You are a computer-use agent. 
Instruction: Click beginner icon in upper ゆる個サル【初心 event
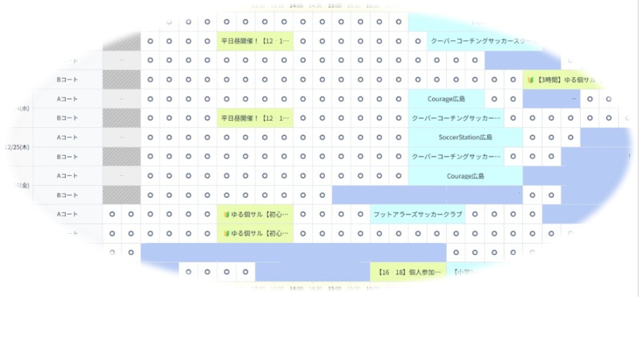tap(226, 214)
